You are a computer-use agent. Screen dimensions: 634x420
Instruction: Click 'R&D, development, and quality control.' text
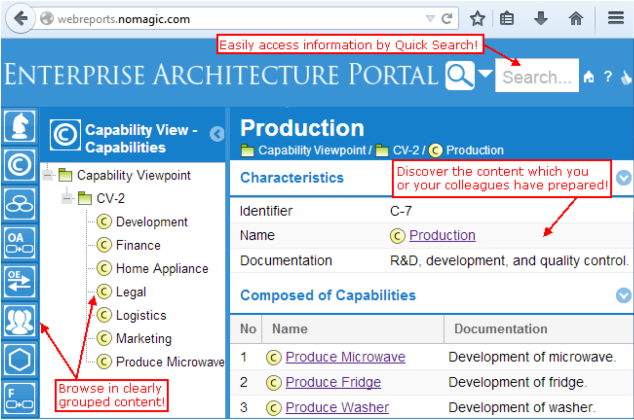(x=509, y=261)
